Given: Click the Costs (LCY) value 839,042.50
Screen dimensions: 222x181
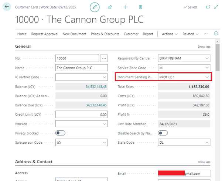Looking at the screenshot, I should pyautogui.click(x=201, y=96).
